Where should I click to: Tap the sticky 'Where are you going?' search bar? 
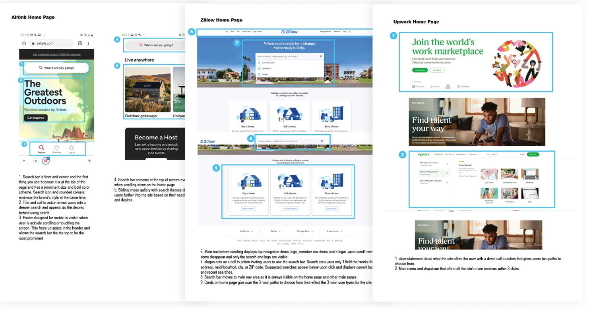coord(155,45)
